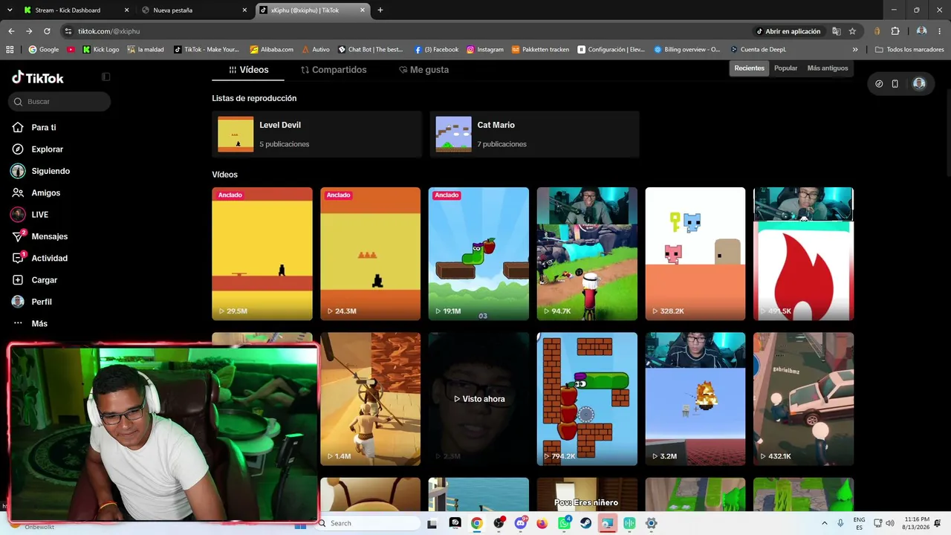951x535 pixels.
Task: Play the video showing Visto ahora
Action: (x=478, y=399)
